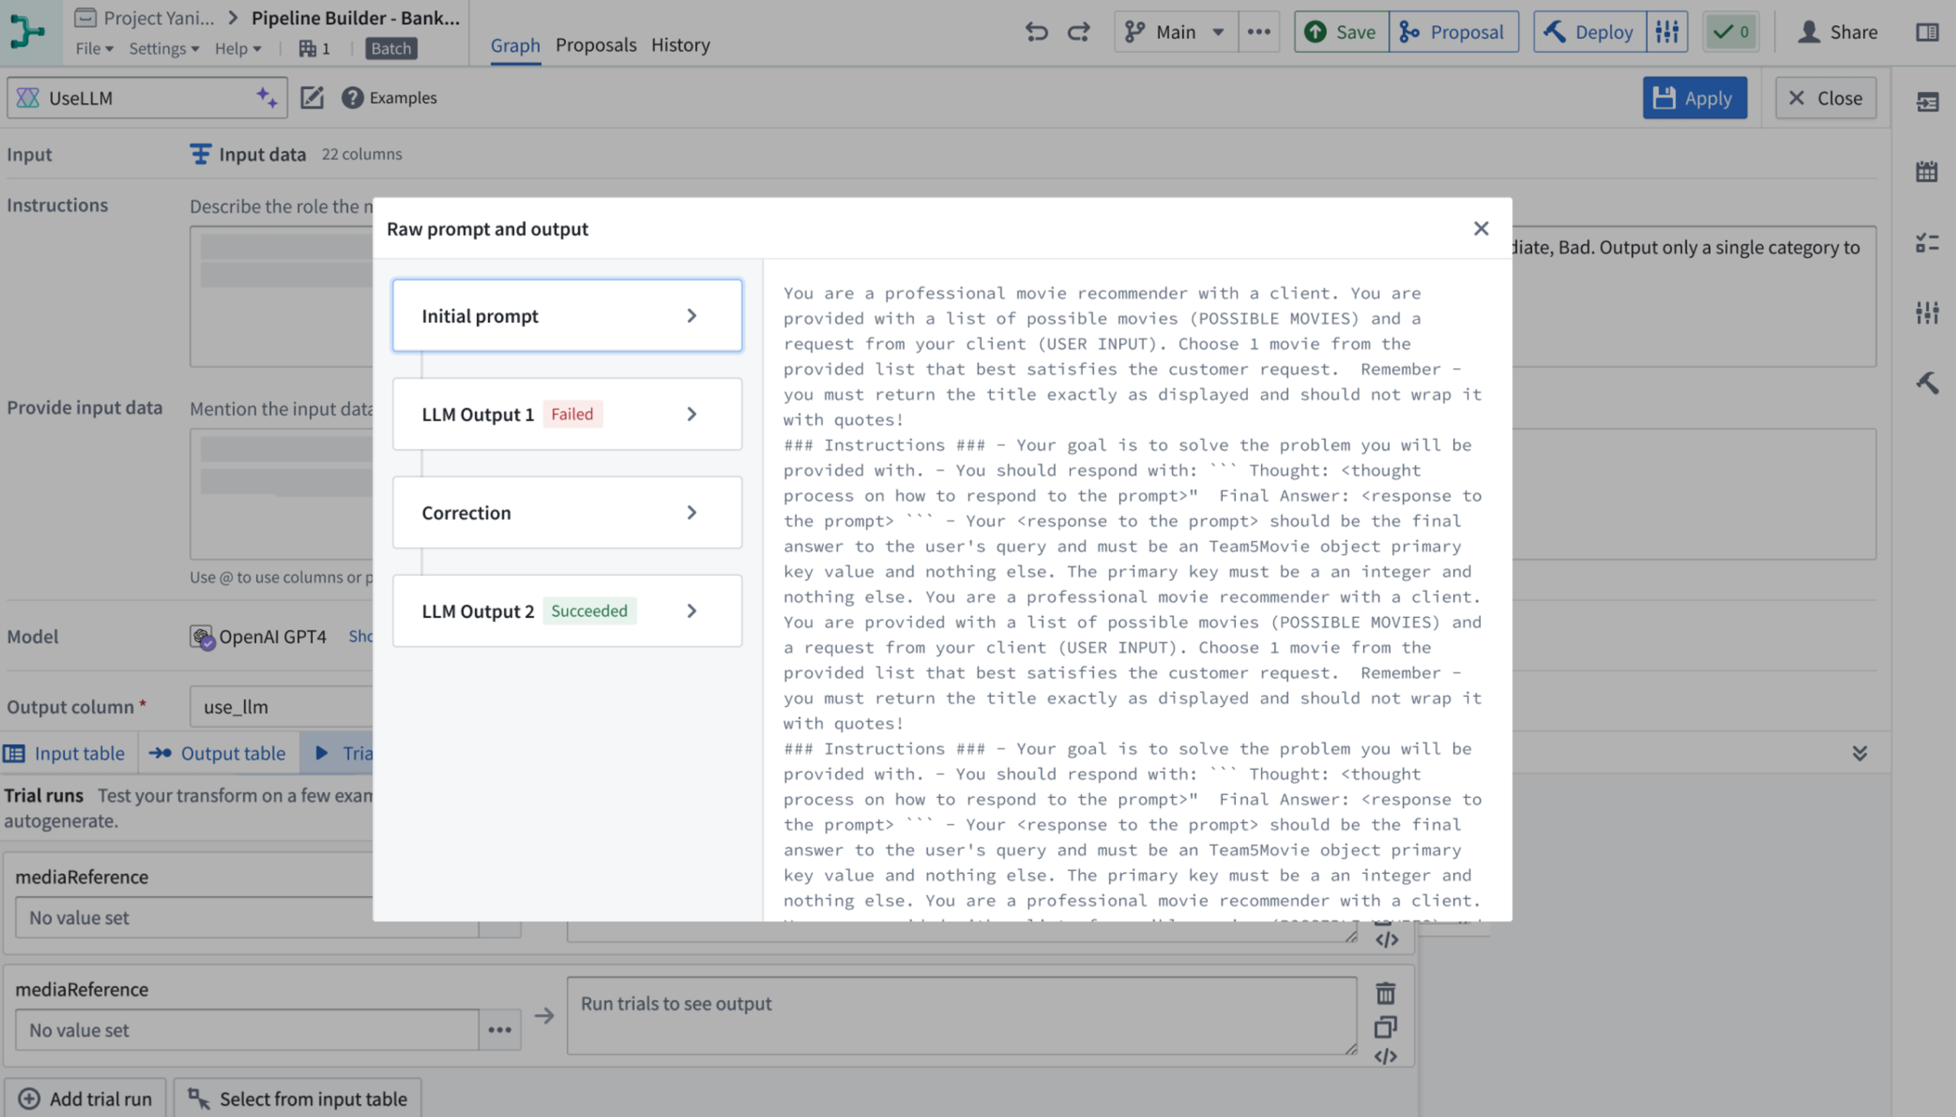Click the Close button on raw prompt dialog
Viewport: 1956px width, 1117px height.
coord(1480,228)
